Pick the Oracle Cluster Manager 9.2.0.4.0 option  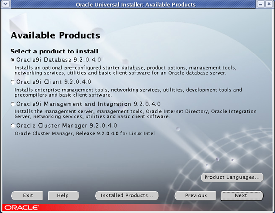tap(13, 126)
